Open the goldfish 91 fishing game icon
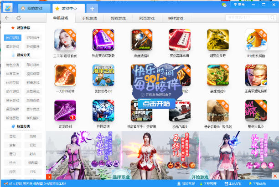 coord(256,40)
